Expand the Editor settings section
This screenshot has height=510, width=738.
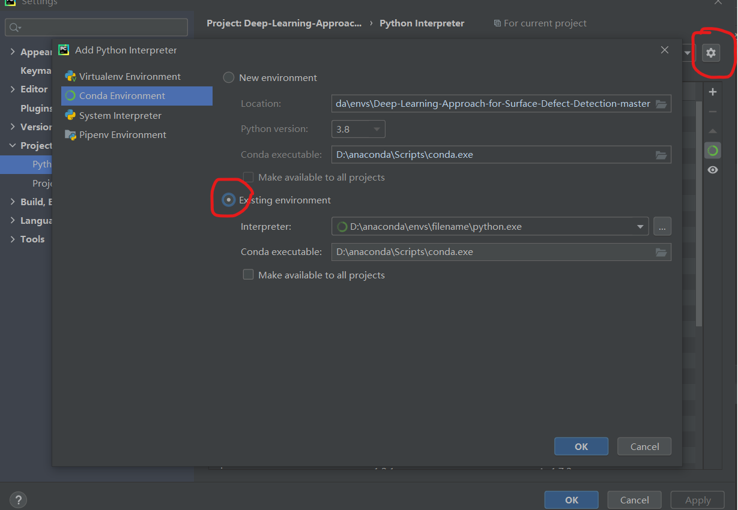click(13, 89)
